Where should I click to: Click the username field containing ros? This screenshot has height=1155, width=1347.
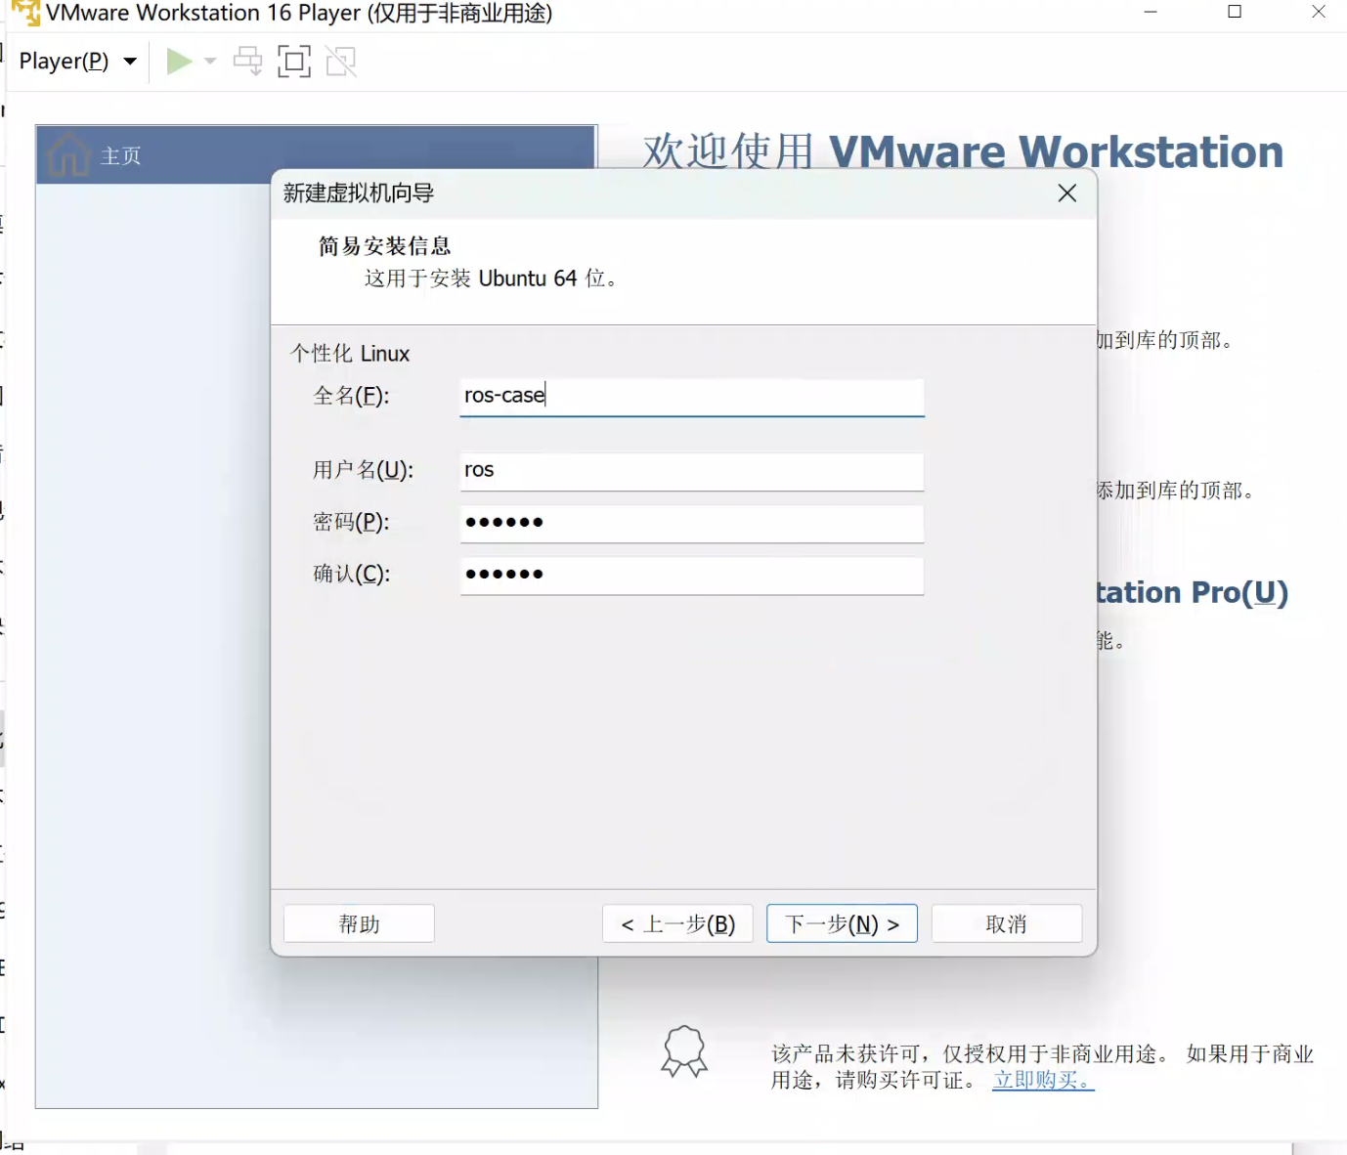692,471
